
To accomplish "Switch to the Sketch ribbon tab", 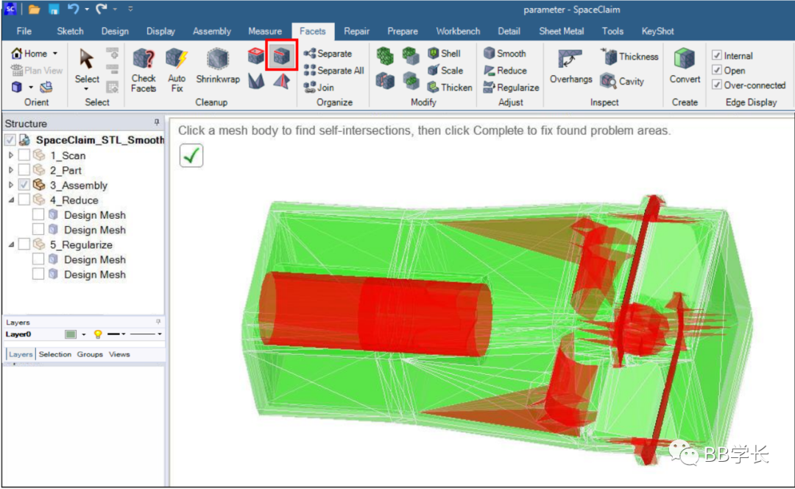I will [x=70, y=31].
